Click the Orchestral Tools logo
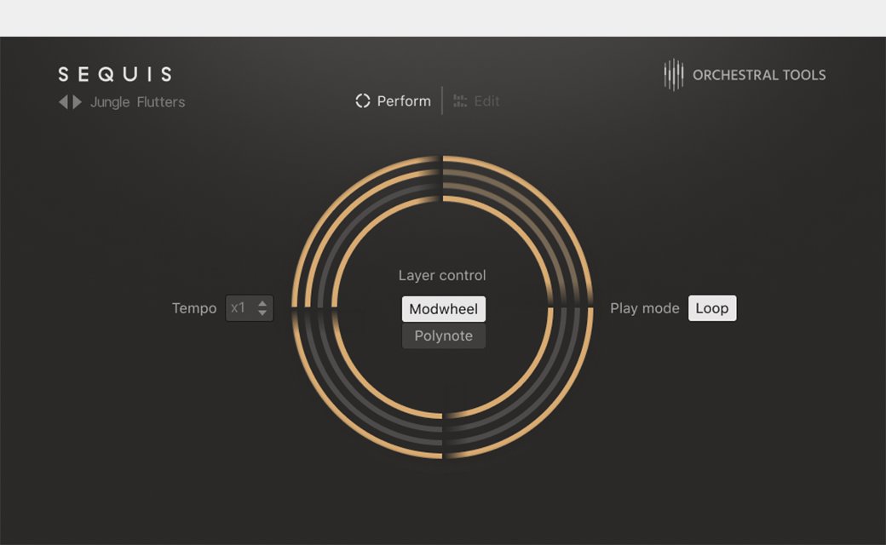 coord(745,75)
